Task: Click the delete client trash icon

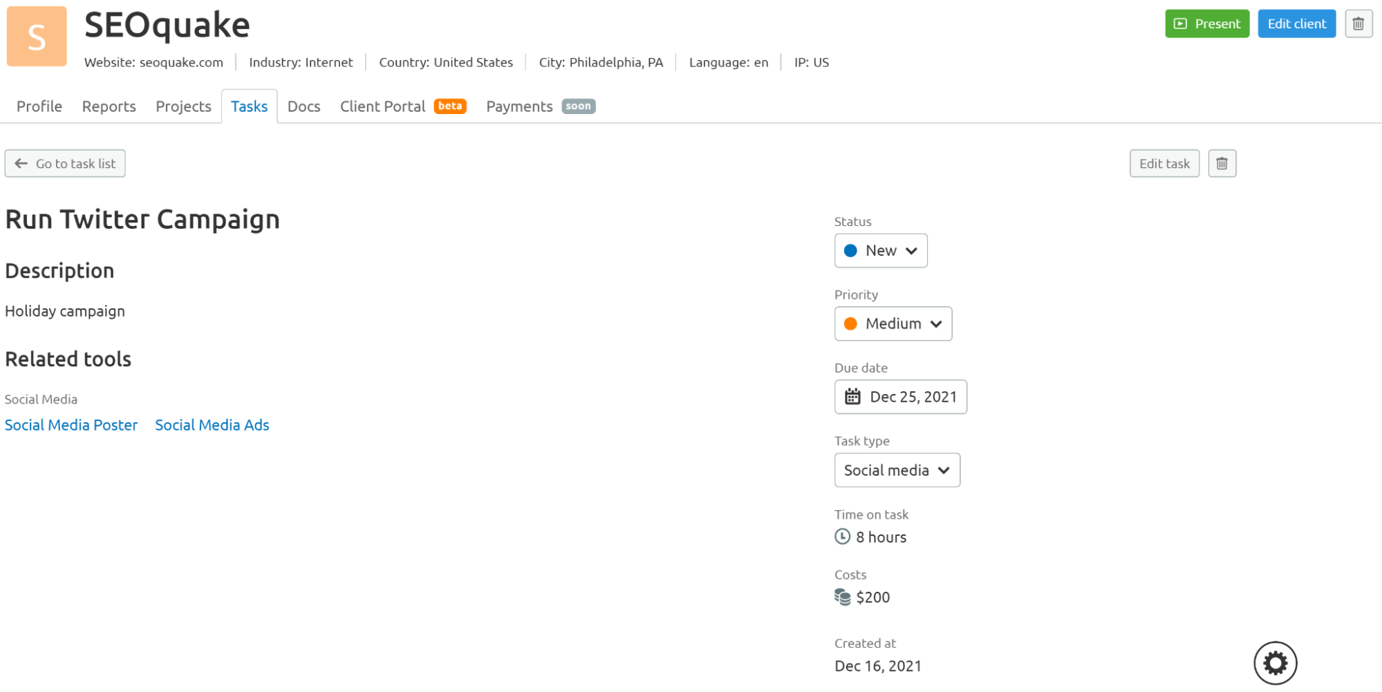Action: click(1358, 24)
